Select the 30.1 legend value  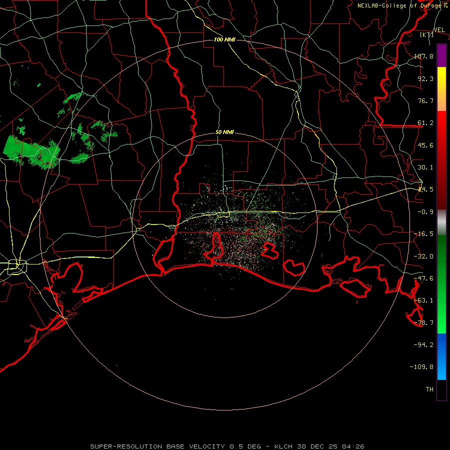pos(425,167)
